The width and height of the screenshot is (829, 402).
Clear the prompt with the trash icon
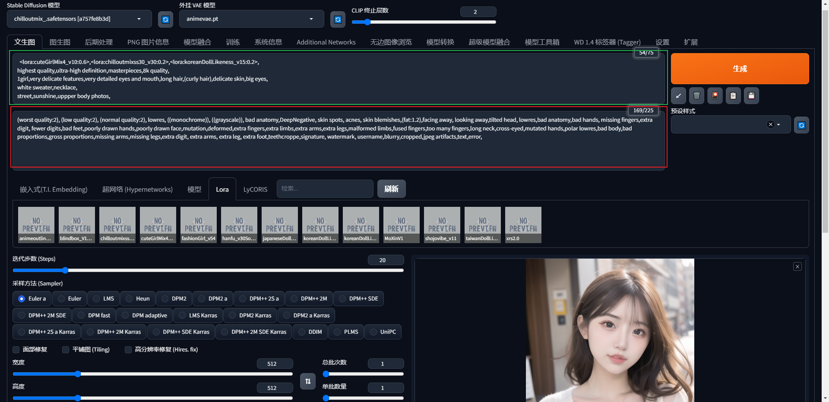tap(696, 96)
